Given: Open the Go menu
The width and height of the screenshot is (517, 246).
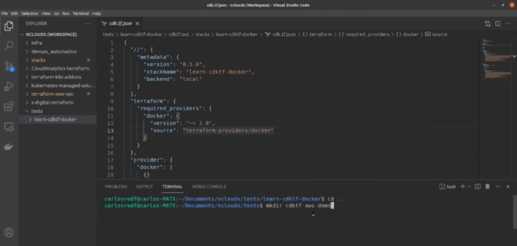Looking at the screenshot, I should 57,14.
